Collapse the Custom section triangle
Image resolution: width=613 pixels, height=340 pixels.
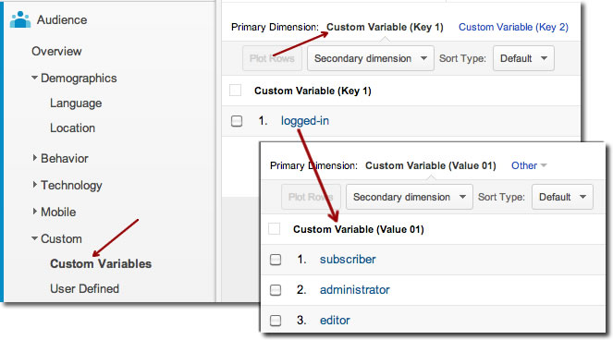[34, 238]
